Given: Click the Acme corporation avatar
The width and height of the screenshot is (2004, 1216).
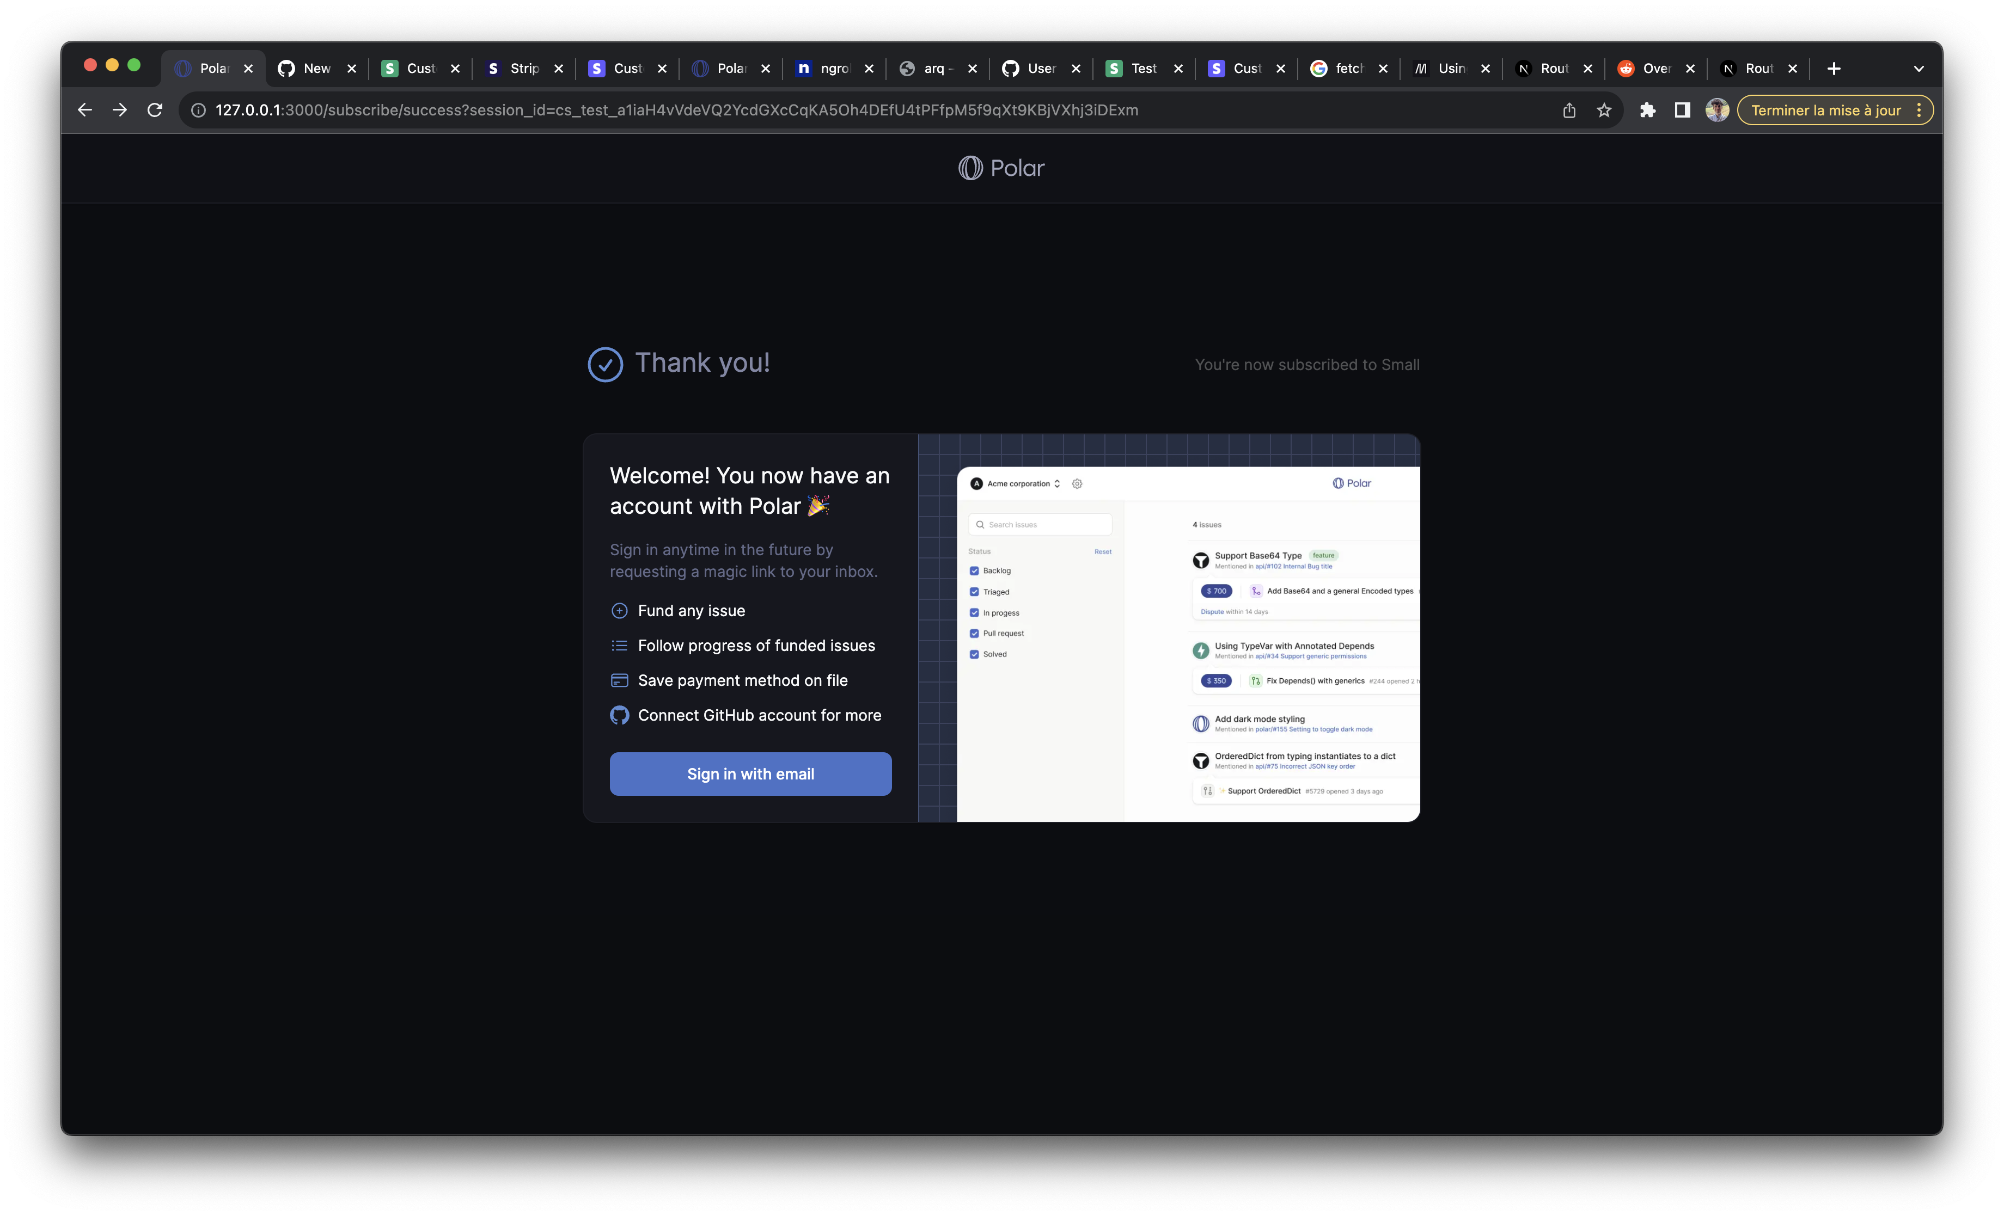Looking at the screenshot, I should [x=976, y=483].
